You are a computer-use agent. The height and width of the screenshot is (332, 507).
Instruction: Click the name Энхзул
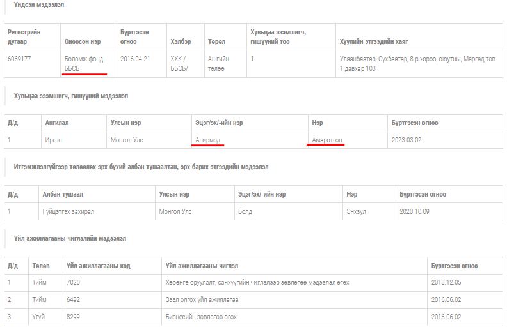(x=357, y=211)
